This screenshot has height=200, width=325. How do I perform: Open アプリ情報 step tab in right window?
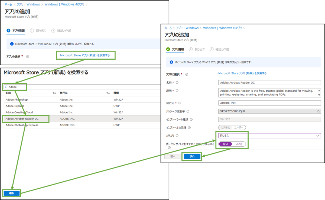[175, 49]
